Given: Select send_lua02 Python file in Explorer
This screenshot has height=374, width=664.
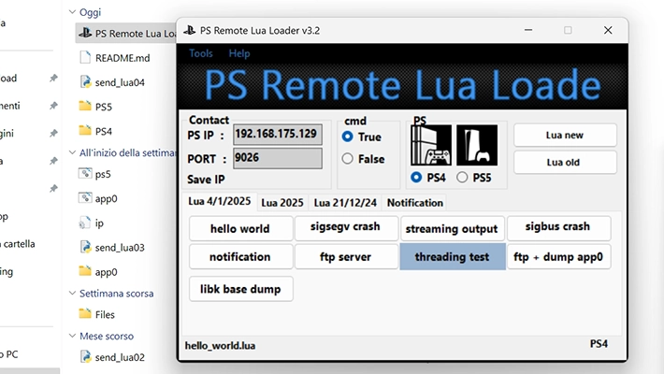Looking at the screenshot, I should coord(112,357).
